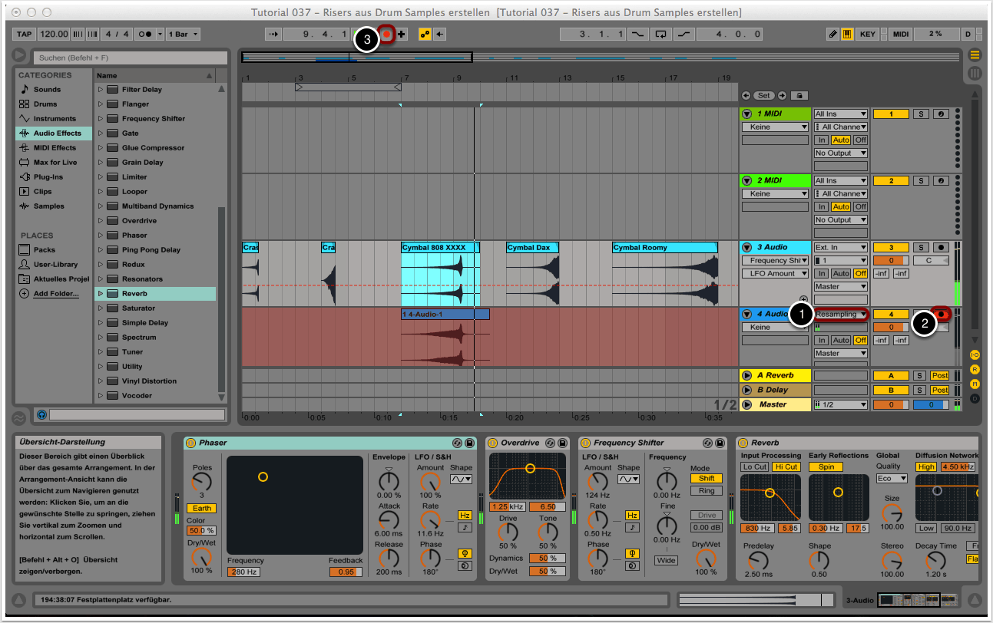Select the Drums category in browser
The width and height of the screenshot is (993, 623).
tap(45, 104)
